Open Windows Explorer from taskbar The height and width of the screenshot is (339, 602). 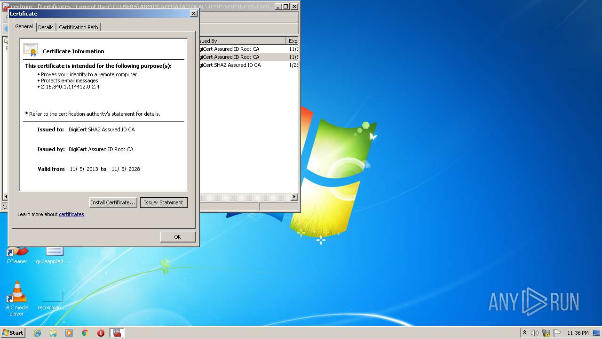coord(53,333)
